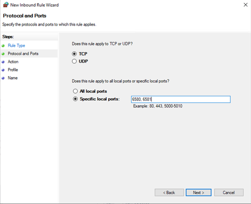251x204 pixels.
Task: Click blue bullet beside Name step
Action: point(3,78)
